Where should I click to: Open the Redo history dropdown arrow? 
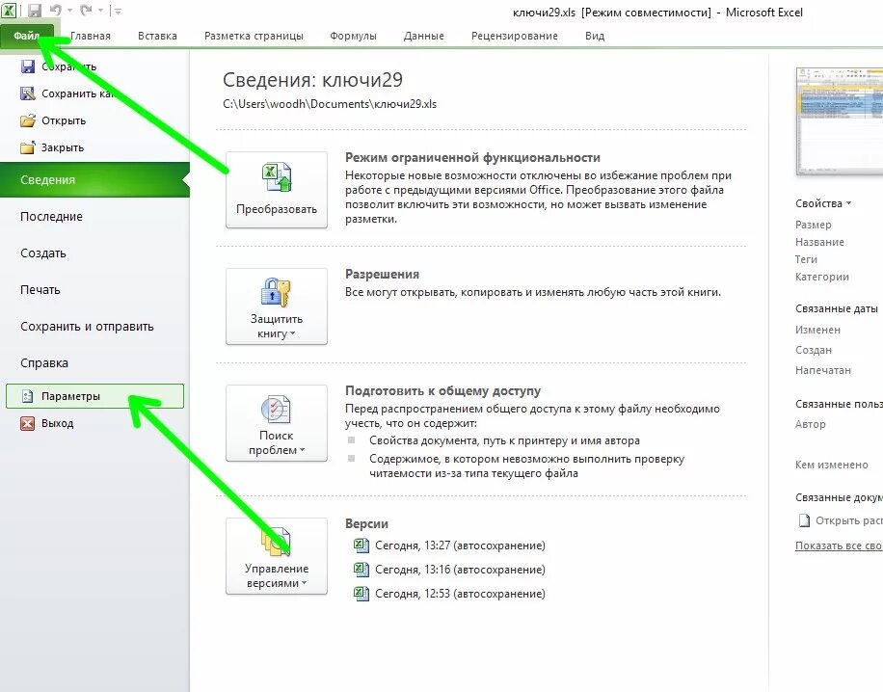101,11
